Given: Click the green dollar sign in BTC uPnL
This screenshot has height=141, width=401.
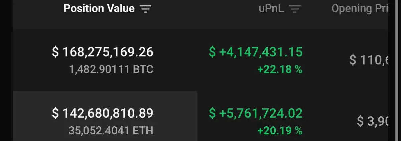Looking at the screenshot, I should pos(212,52).
